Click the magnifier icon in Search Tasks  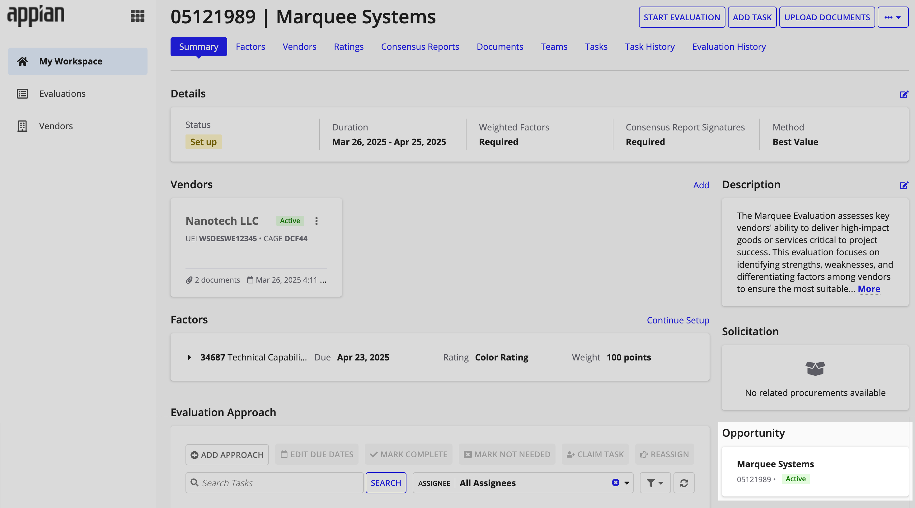click(194, 482)
